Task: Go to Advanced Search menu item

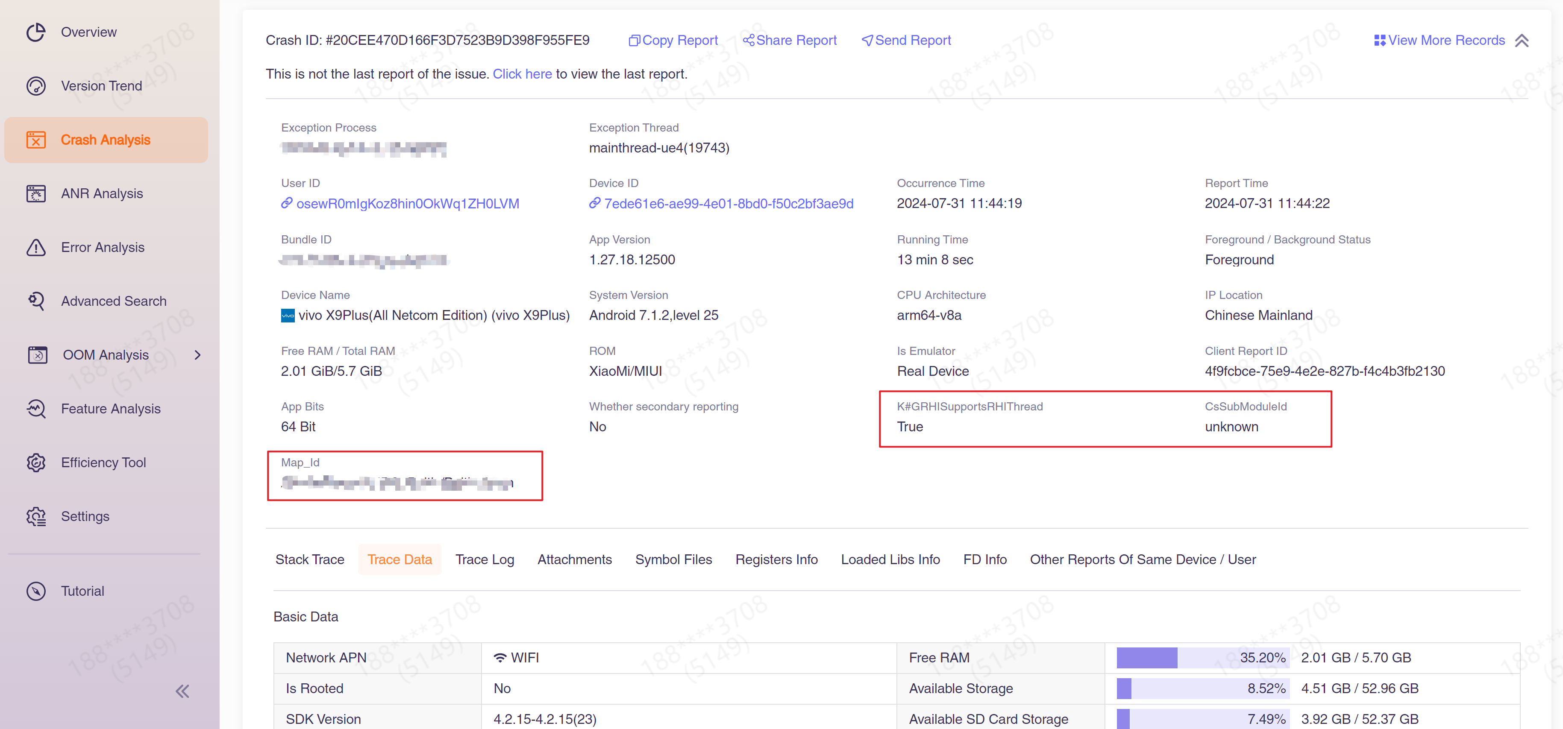Action: point(114,302)
